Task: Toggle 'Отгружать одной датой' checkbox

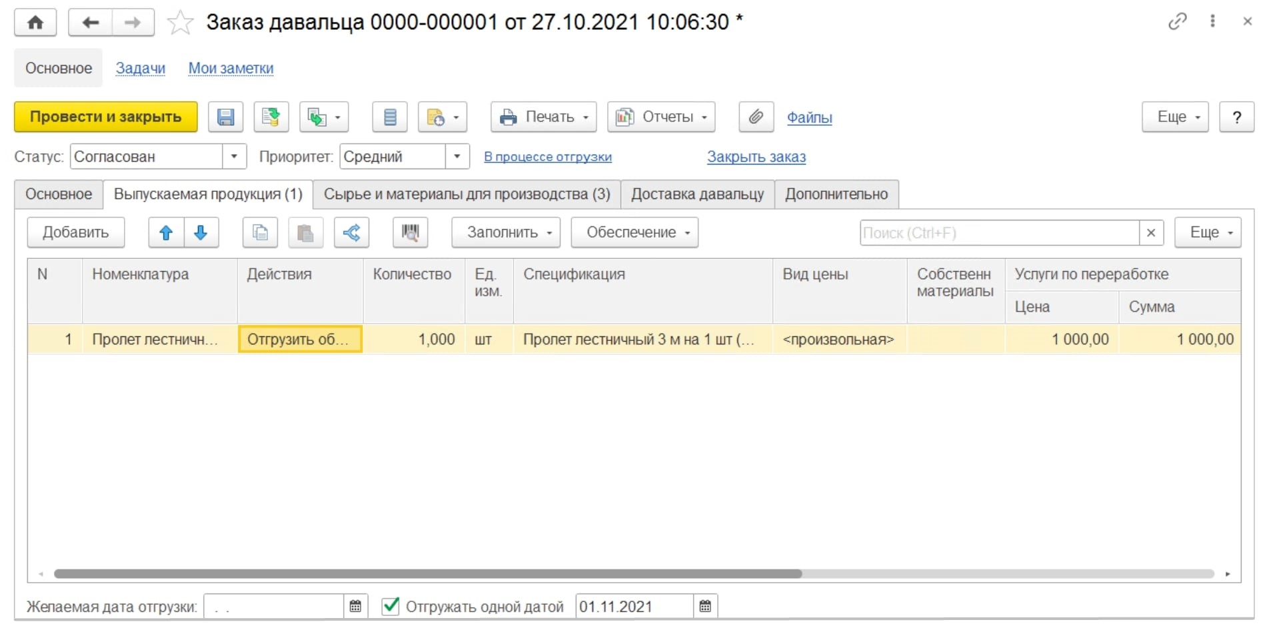Action: (x=391, y=606)
